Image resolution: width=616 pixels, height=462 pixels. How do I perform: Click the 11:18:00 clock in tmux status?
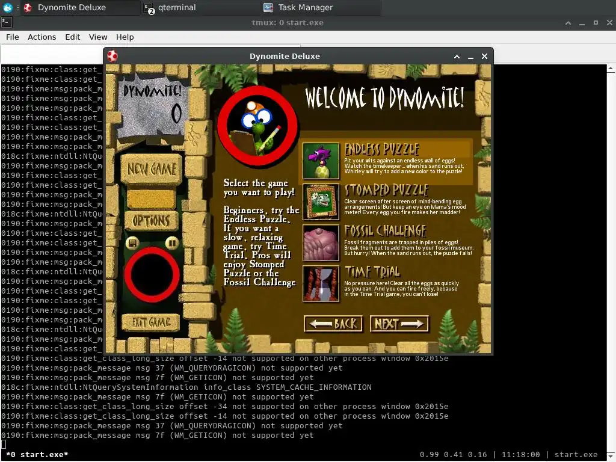[520, 455]
